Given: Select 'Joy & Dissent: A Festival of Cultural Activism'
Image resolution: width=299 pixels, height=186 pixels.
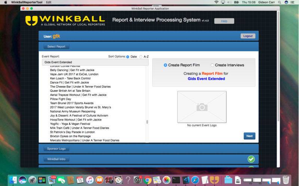Looking at the screenshot, I should (79, 116).
